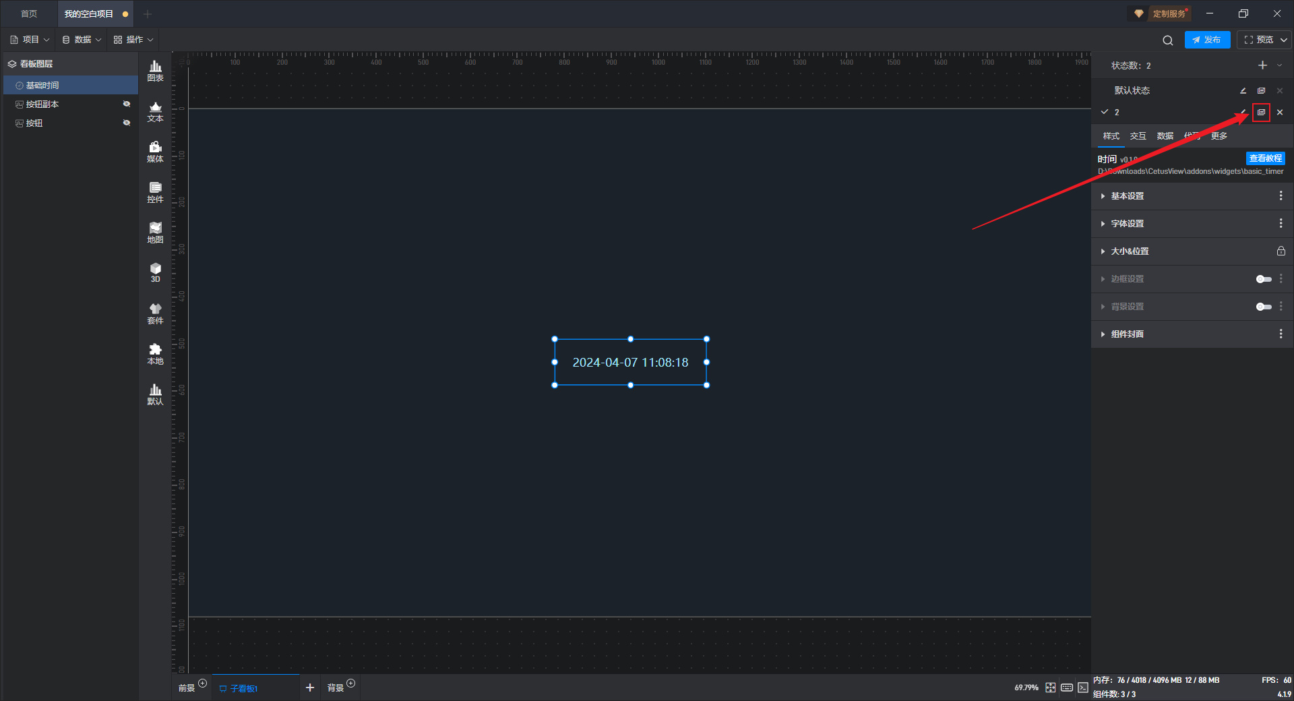Click the 预览 preview button
The height and width of the screenshot is (701, 1294).
click(x=1258, y=40)
